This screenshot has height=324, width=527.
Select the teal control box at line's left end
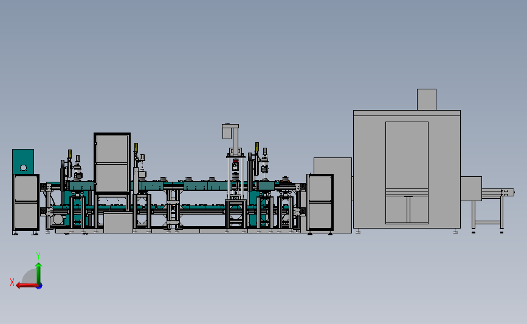23,161
